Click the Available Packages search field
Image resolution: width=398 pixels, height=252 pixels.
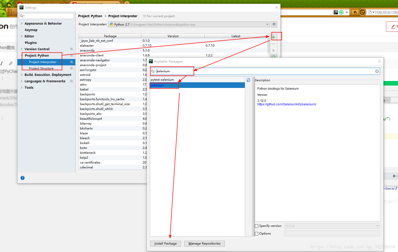pos(265,71)
